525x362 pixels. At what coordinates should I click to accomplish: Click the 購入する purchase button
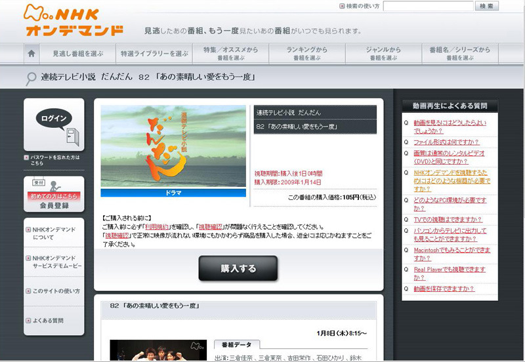pyautogui.click(x=238, y=268)
